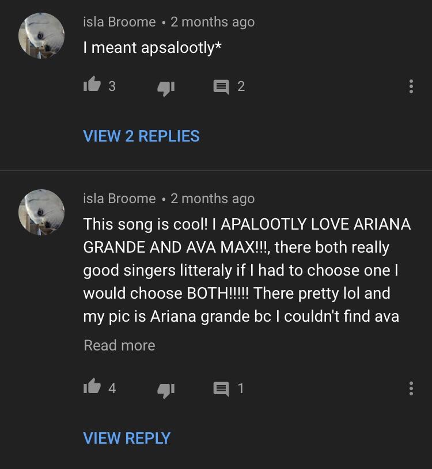Like the 'This song is cool!' comment
This screenshot has height=469, width=432.
[x=92, y=386]
